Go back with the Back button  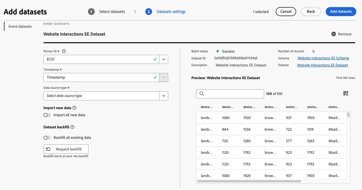(311, 12)
